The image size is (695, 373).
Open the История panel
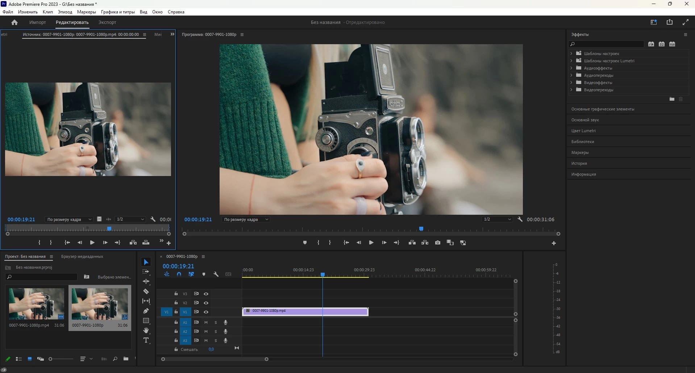tap(579, 163)
